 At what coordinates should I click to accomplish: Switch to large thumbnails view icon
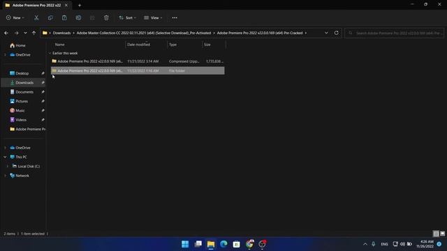[x=442, y=234]
